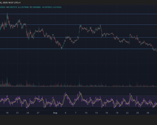Image resolution: width=157 pixels, height=125 pixels.
Task: Select the topmost horizontal resistance line
Action: click(x=78, y=14)
